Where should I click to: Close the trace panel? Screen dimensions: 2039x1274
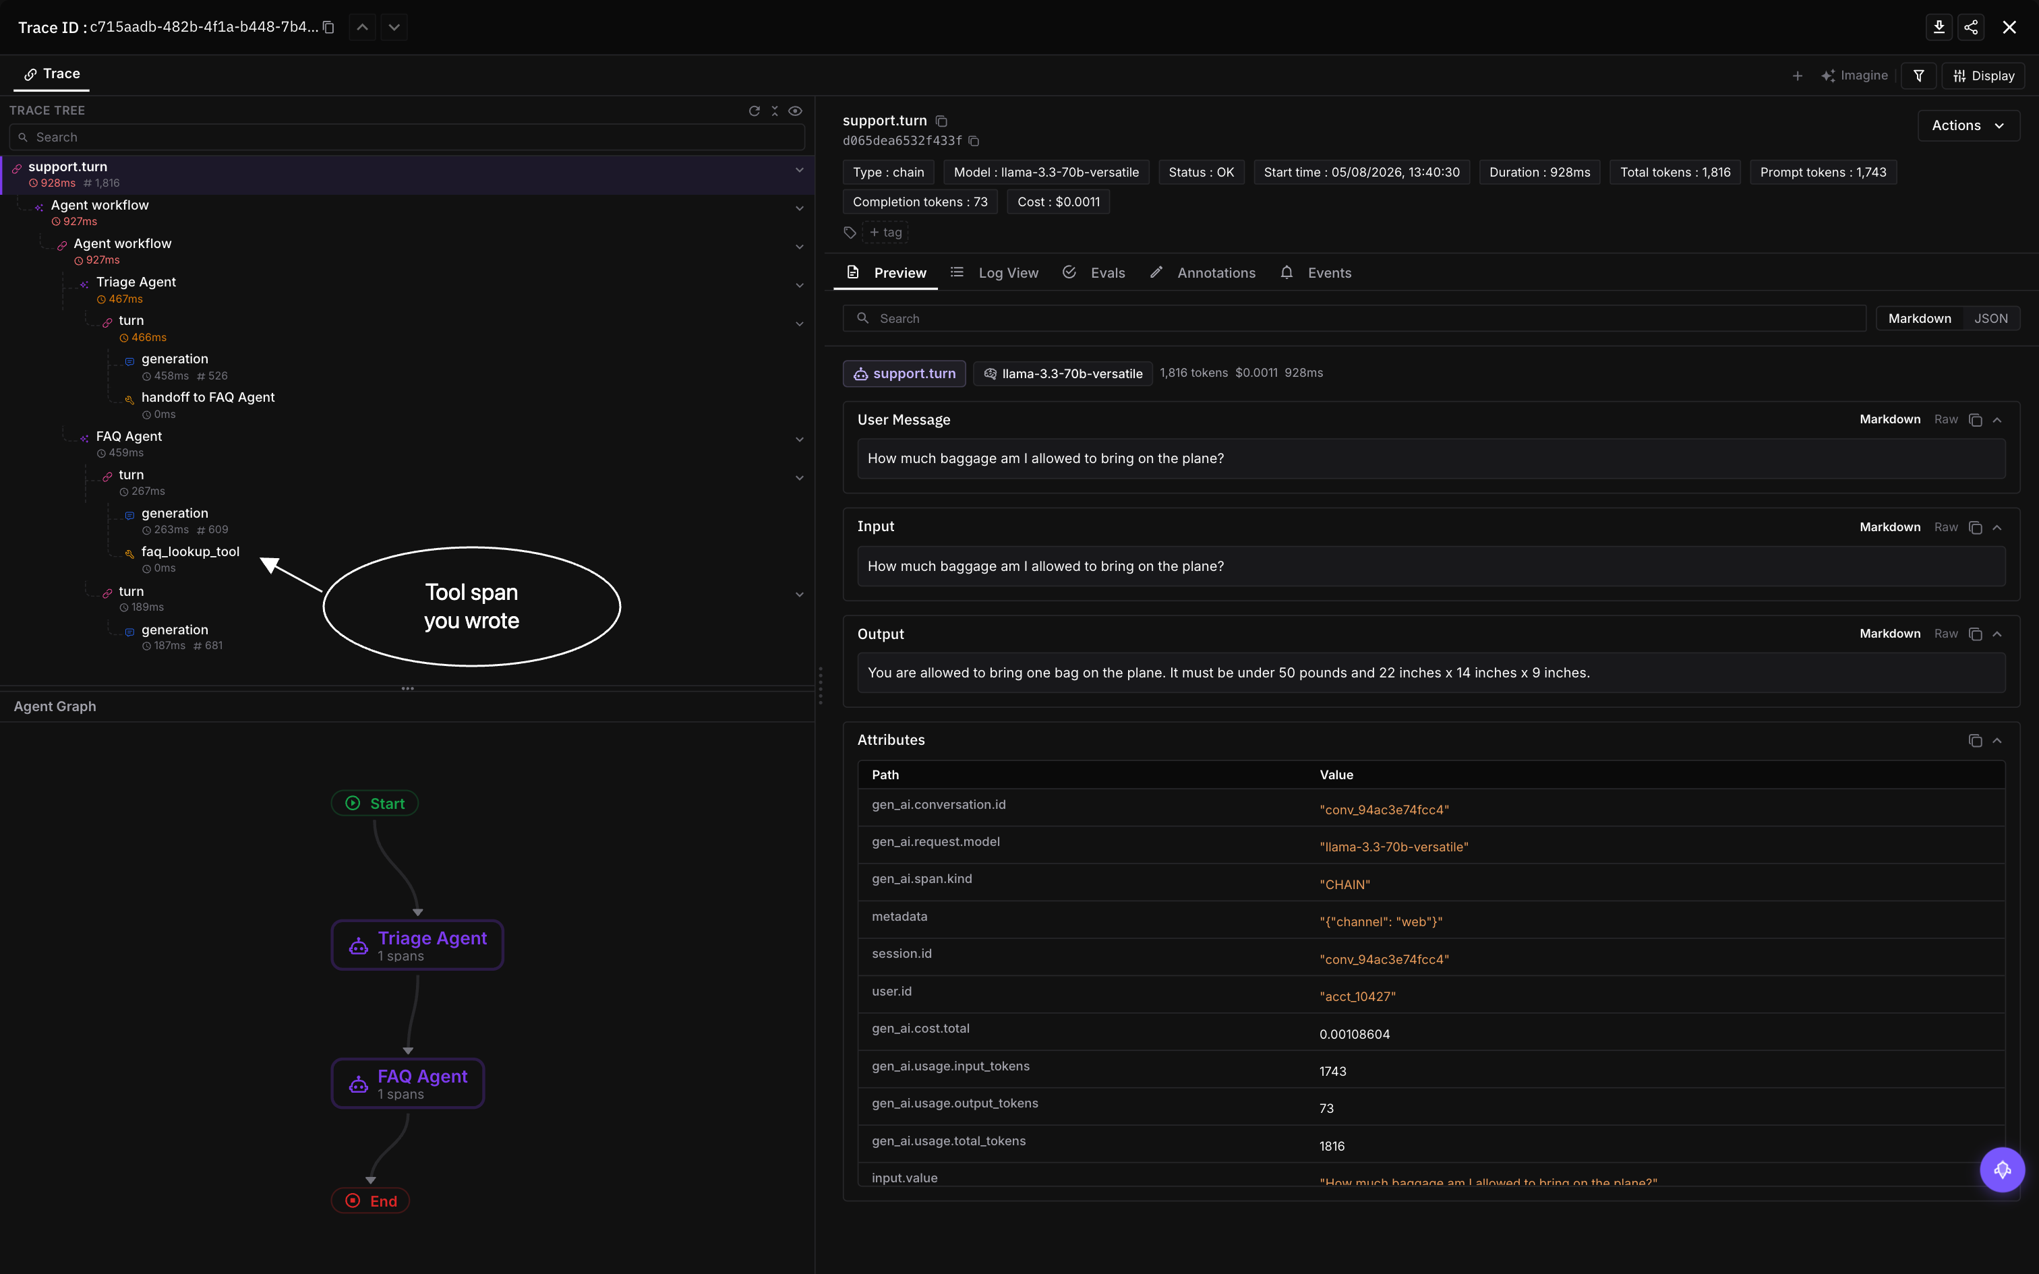tap(2009, 27)
